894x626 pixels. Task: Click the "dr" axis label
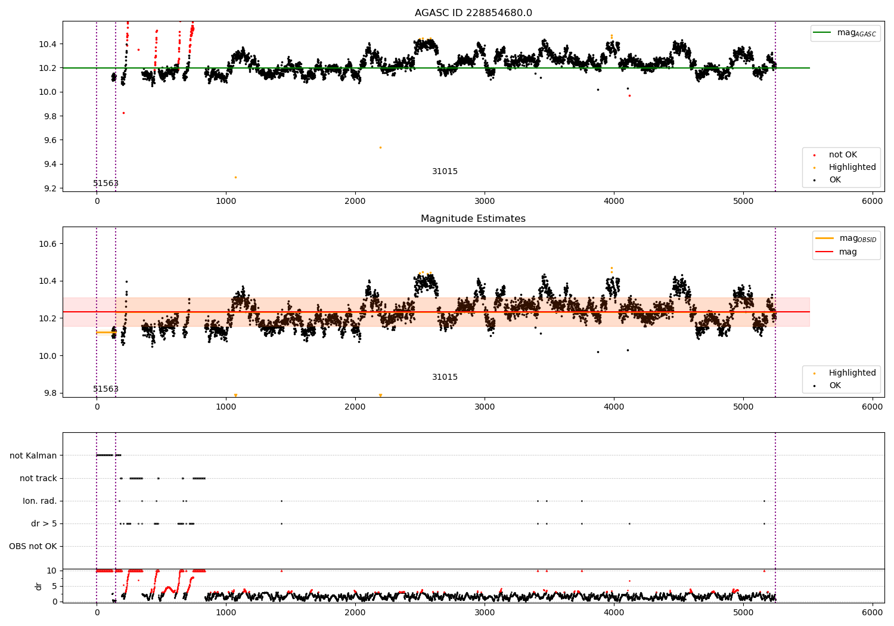click(x=39, y=586)
